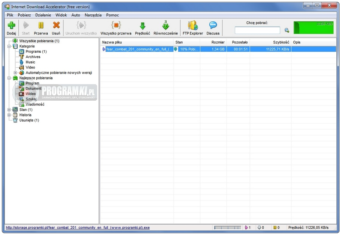The height and width of the screenshot is (235, 341).
Task: Select Wszystkie pobierania (1) in tree
Action: click(x=39, y=41)
